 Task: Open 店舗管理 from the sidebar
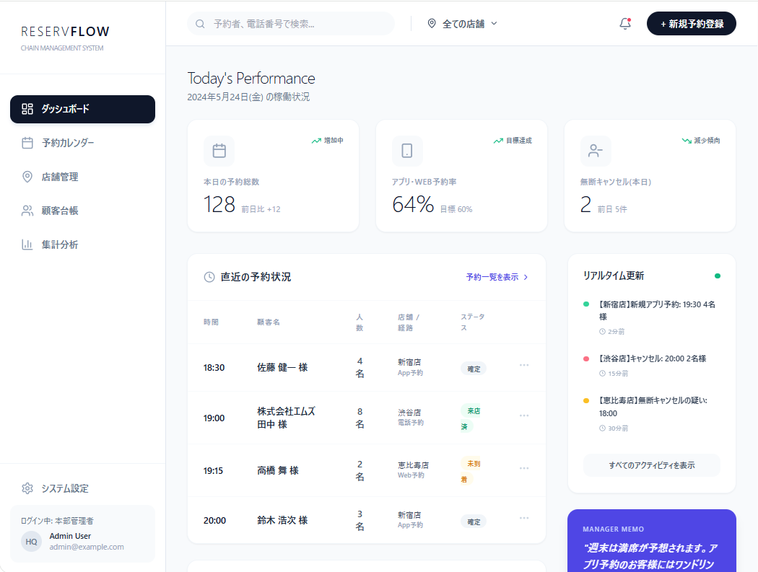click(27, 177)
